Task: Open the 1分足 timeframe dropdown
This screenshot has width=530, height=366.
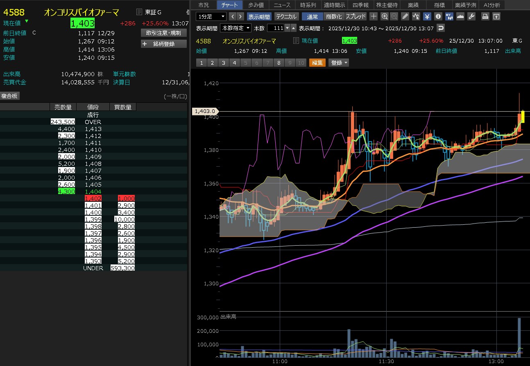Action: point(211,16)
